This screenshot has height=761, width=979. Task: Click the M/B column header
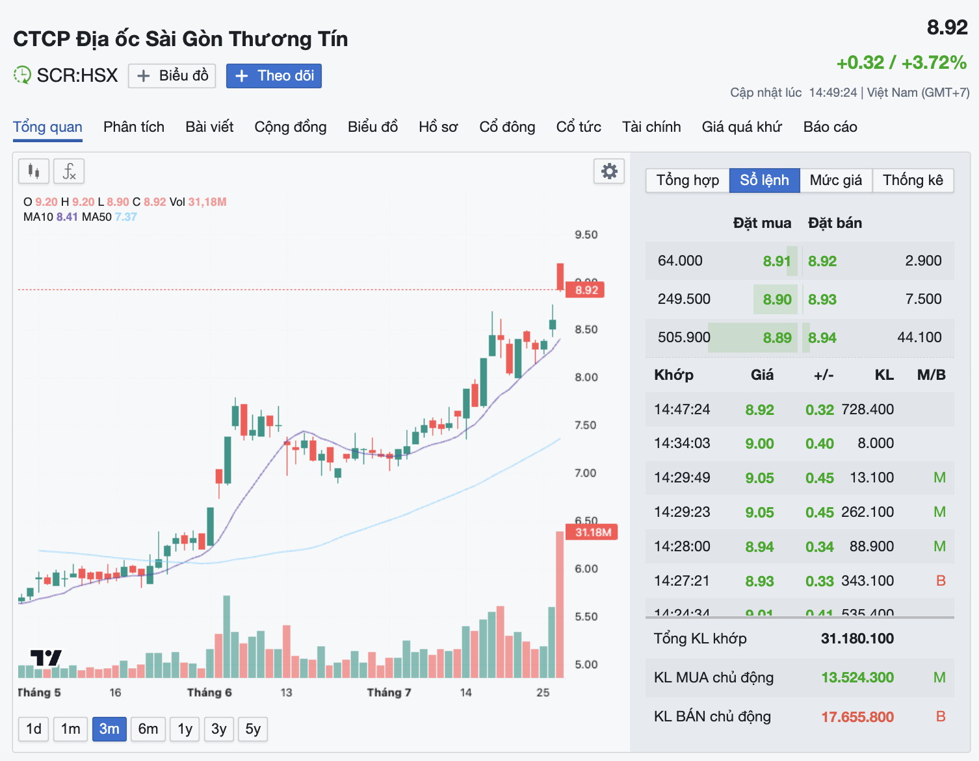click(931, 375)
